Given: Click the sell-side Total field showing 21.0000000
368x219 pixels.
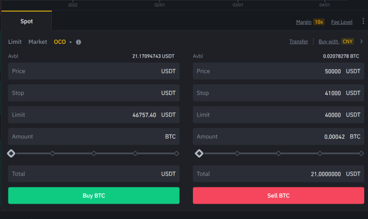Looking at the screenshot, I should point(278,174).
